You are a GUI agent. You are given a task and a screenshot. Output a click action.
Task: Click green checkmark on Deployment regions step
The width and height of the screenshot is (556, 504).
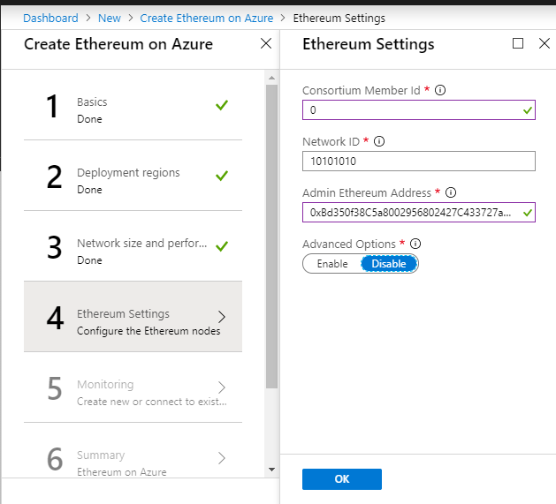click(222, 176)
